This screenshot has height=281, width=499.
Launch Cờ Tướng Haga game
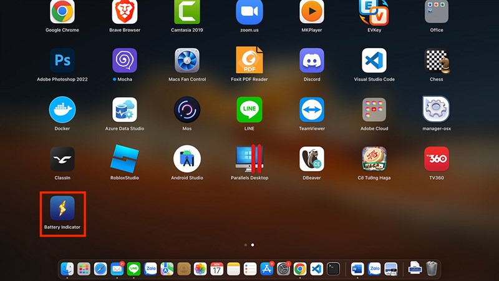tap(374, 159)
